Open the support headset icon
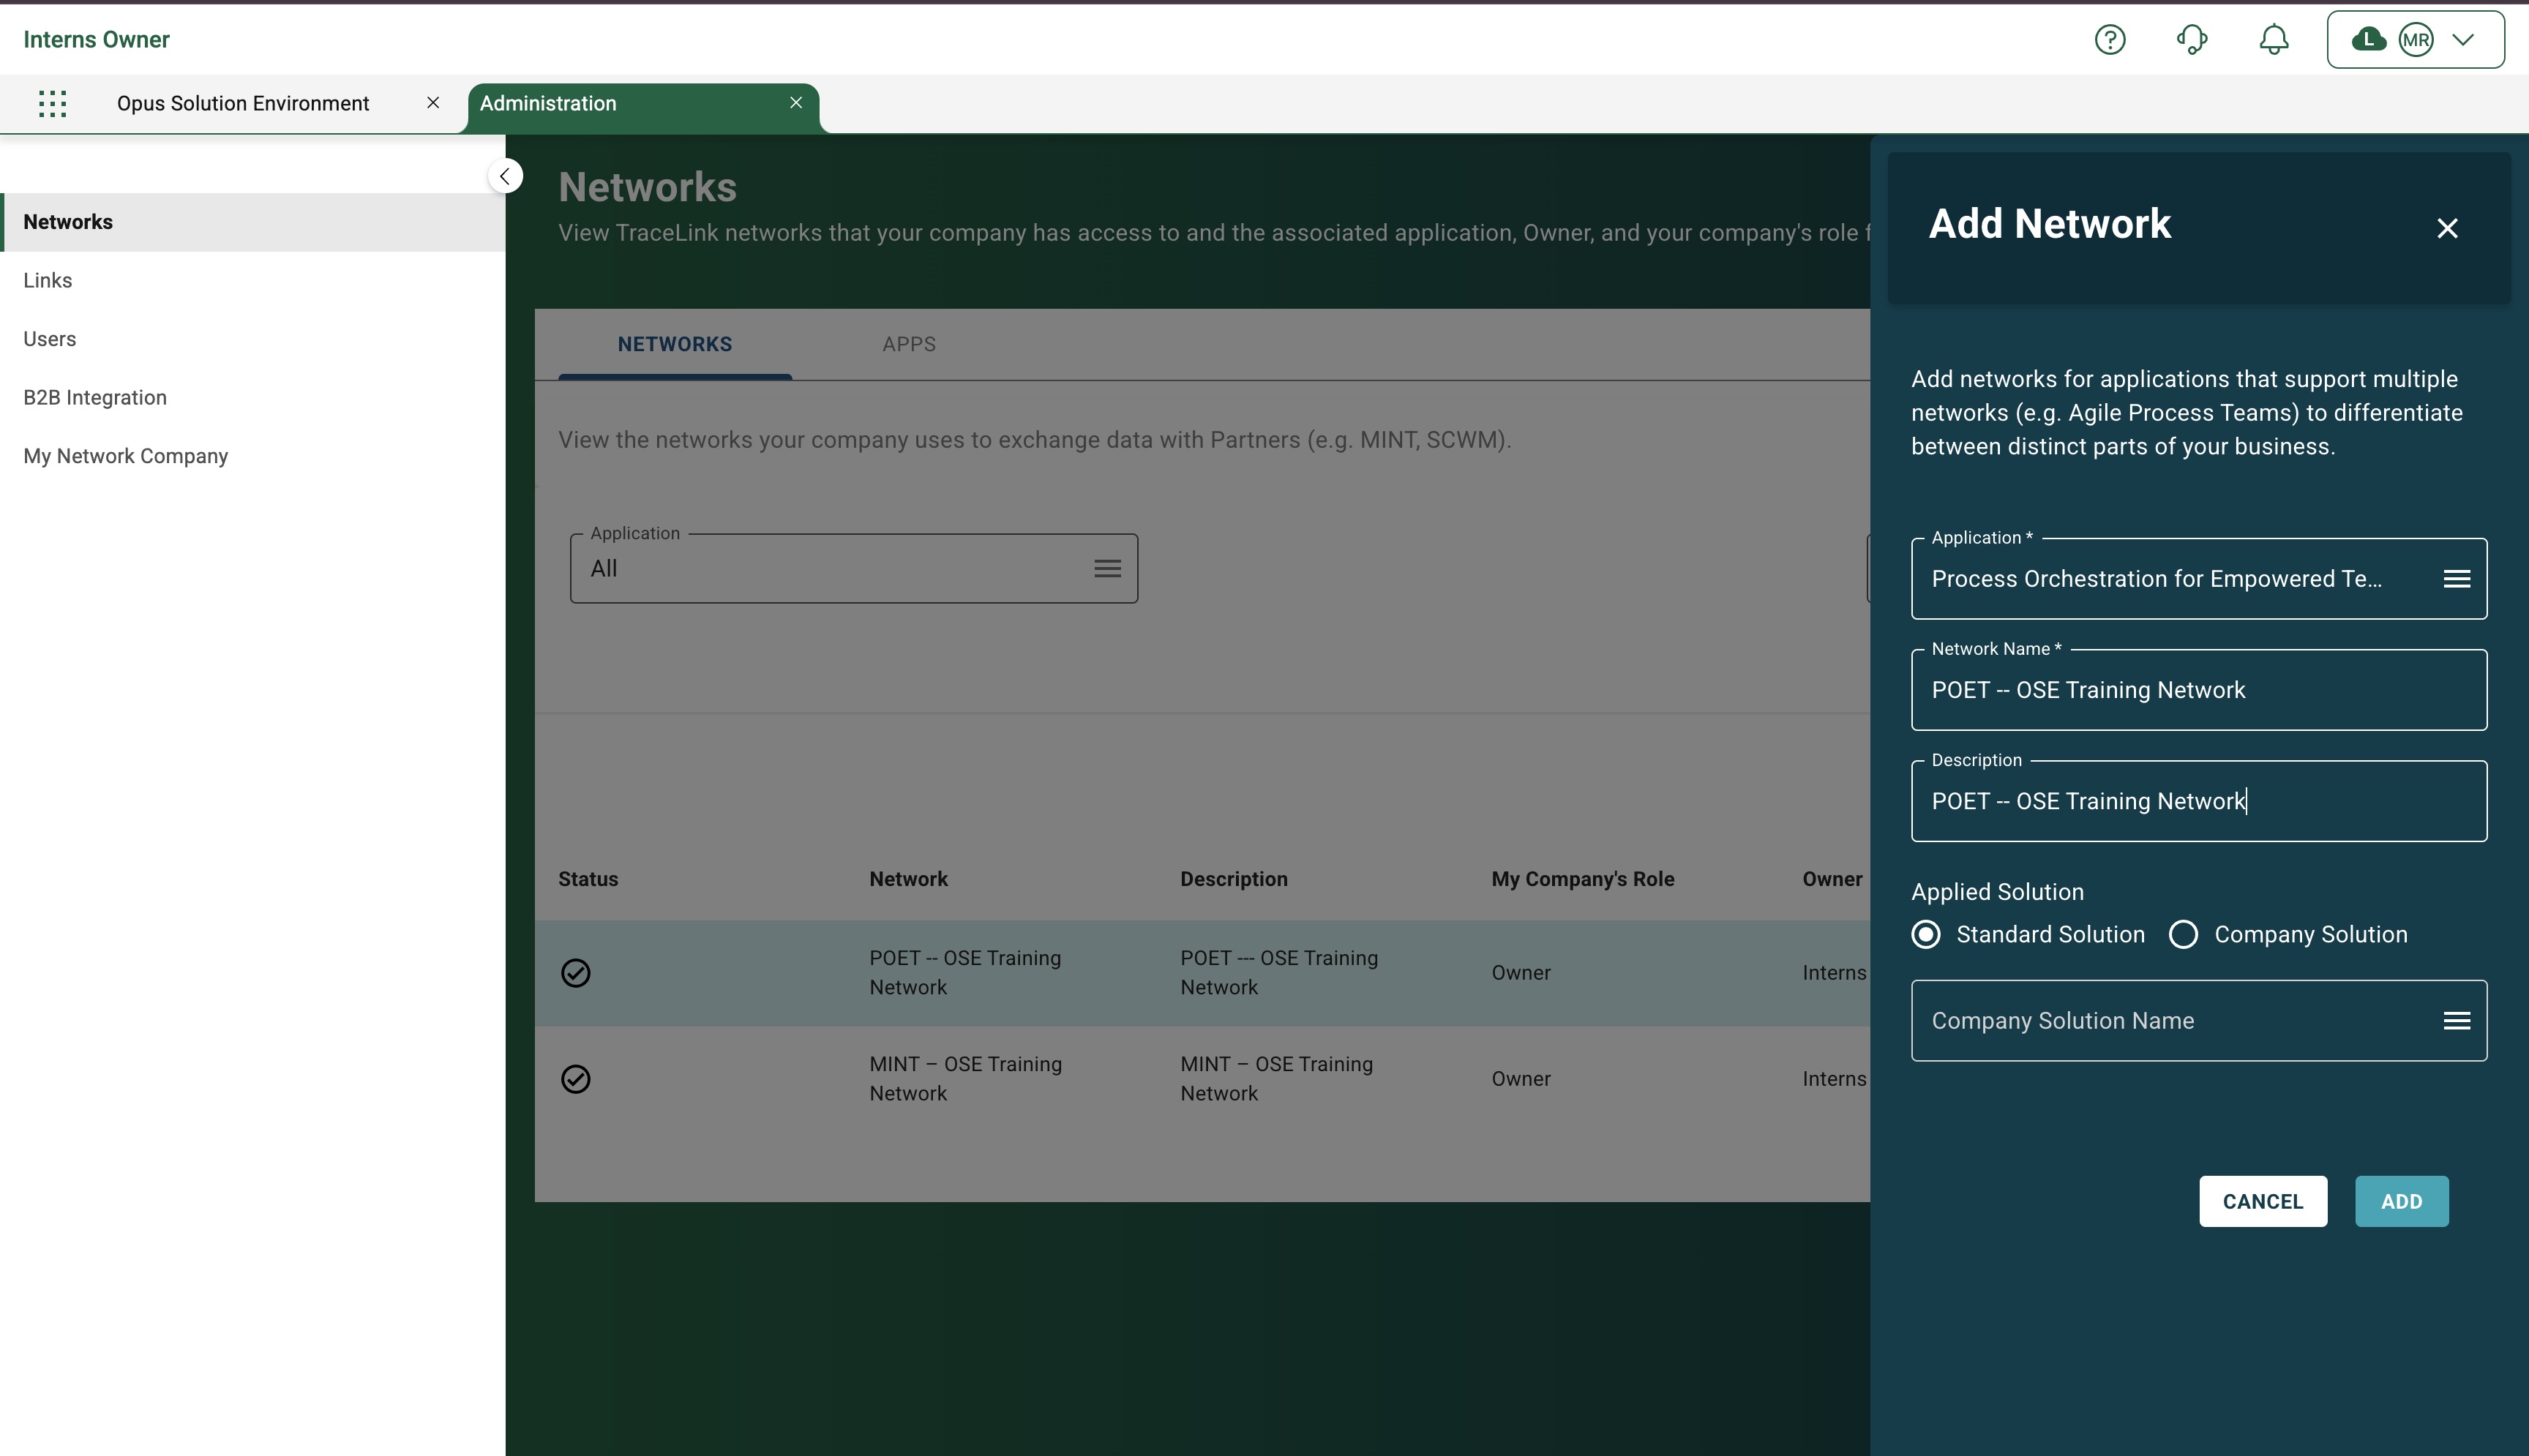The image size is (2529, 1456). click(2192, 40)
